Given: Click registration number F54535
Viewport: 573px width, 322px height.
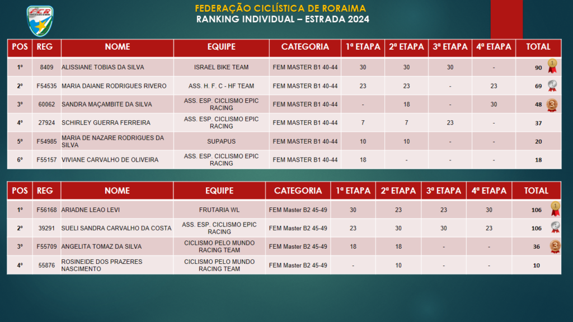Looking at the screenshot, I should [46, 86].
